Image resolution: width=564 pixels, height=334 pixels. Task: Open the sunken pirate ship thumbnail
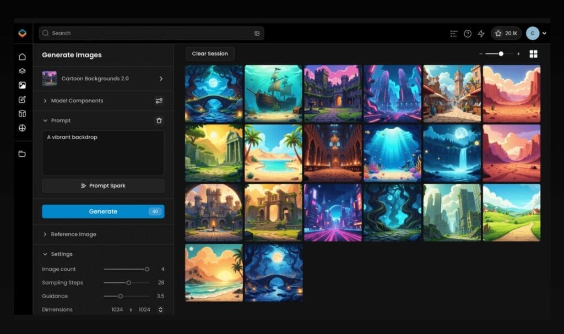tap(273, 94)
